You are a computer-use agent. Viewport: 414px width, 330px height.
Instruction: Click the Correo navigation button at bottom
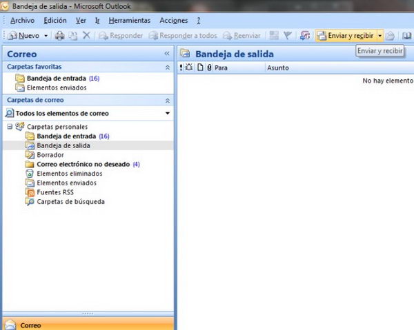[88, 324]
